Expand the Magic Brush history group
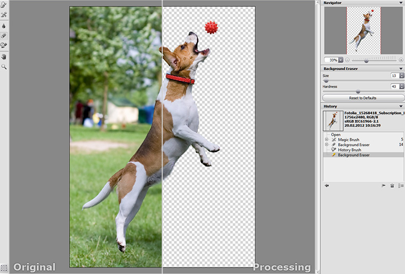The image size is (405, 274). [x=326, y=140]
